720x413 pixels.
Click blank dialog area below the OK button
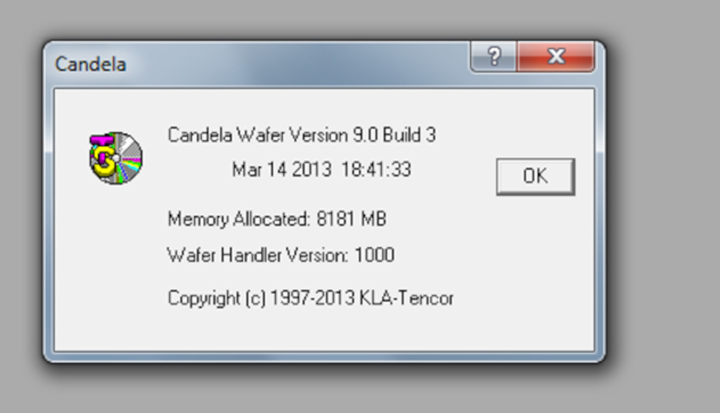click(x=535, y=270)
